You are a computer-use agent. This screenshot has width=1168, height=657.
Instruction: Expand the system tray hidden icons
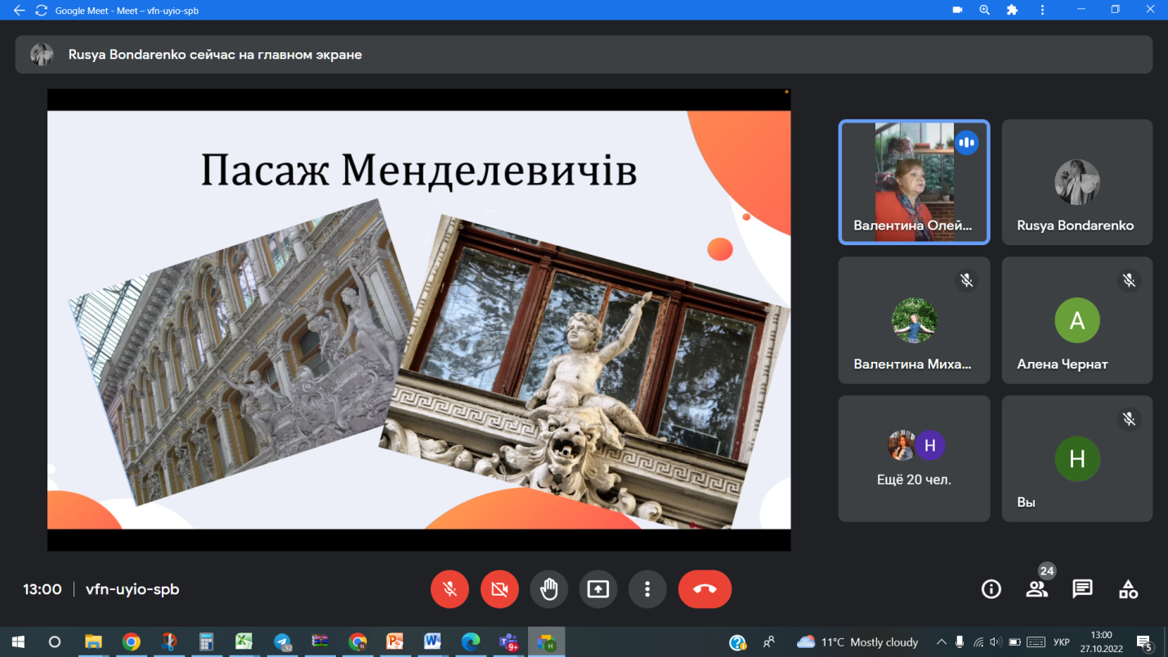[x=942, y=642]
